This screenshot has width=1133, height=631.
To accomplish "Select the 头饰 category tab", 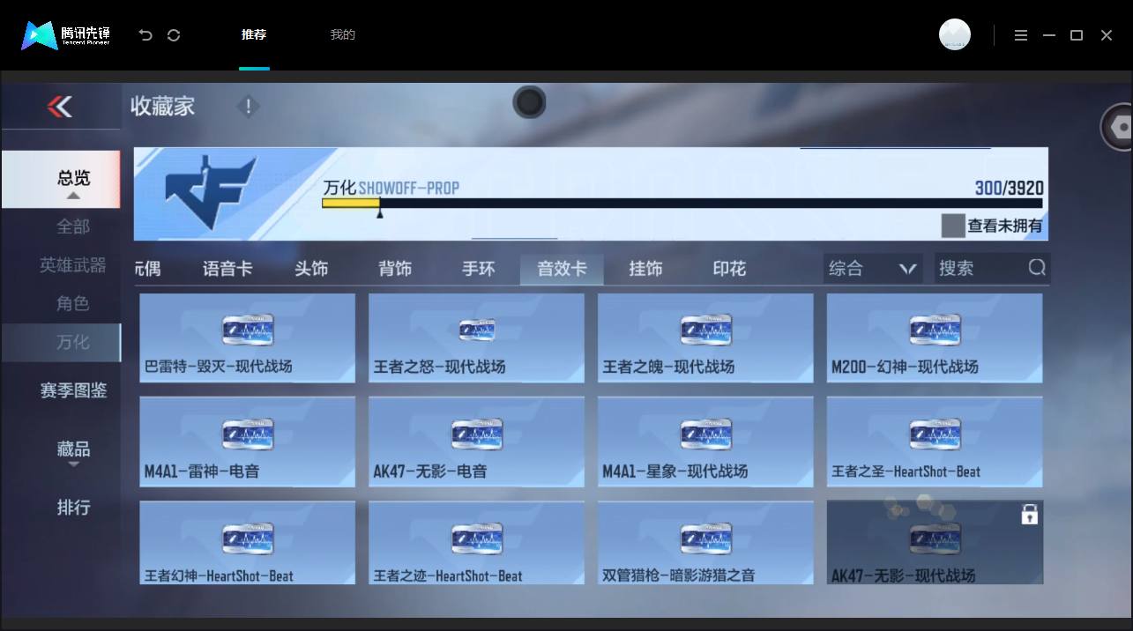I will (x=311, y=269).
